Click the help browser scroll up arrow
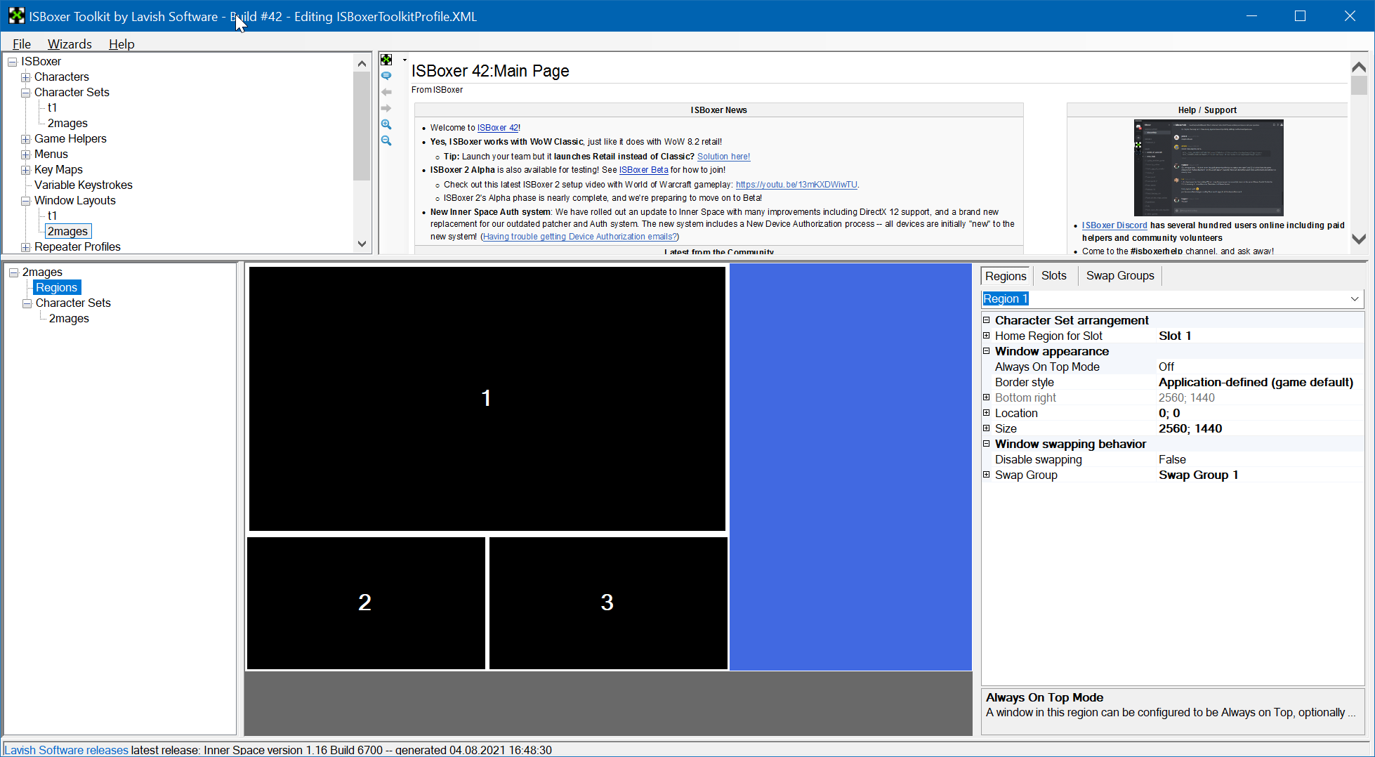The image size is (1375, 757). (x=1359, y=67)
